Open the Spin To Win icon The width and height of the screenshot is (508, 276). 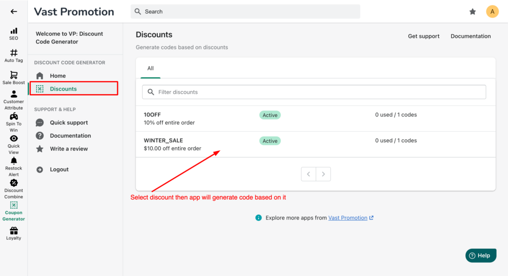[13, 116]
